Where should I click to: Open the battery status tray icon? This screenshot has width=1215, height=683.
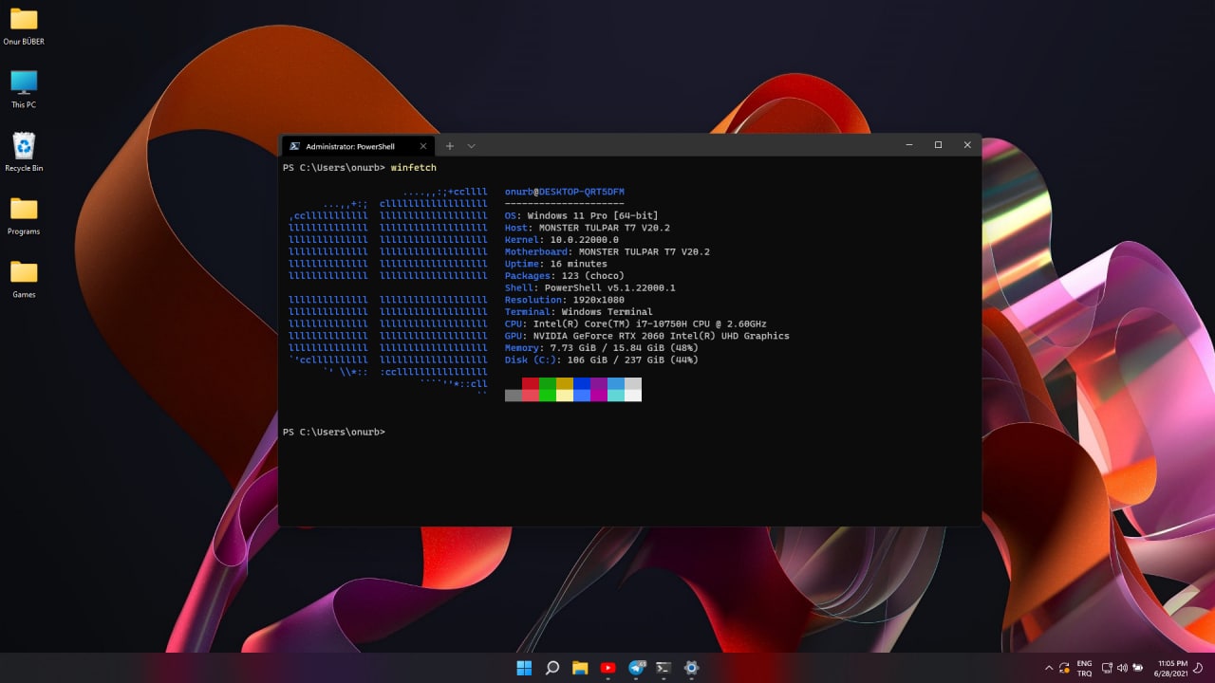click(x=1138, y=668)
